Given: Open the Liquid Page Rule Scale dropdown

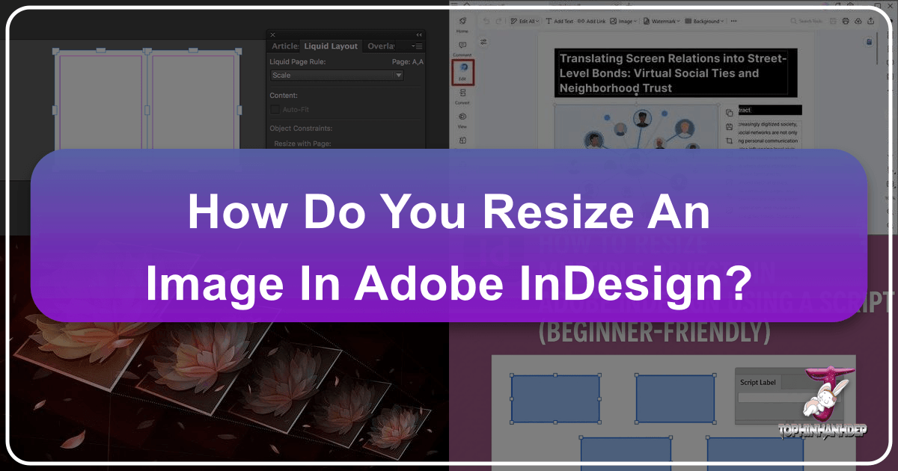Looking at the screenshot, I should click(336, 75).
